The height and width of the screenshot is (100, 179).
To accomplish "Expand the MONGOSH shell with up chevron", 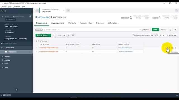I will [177, 95].
